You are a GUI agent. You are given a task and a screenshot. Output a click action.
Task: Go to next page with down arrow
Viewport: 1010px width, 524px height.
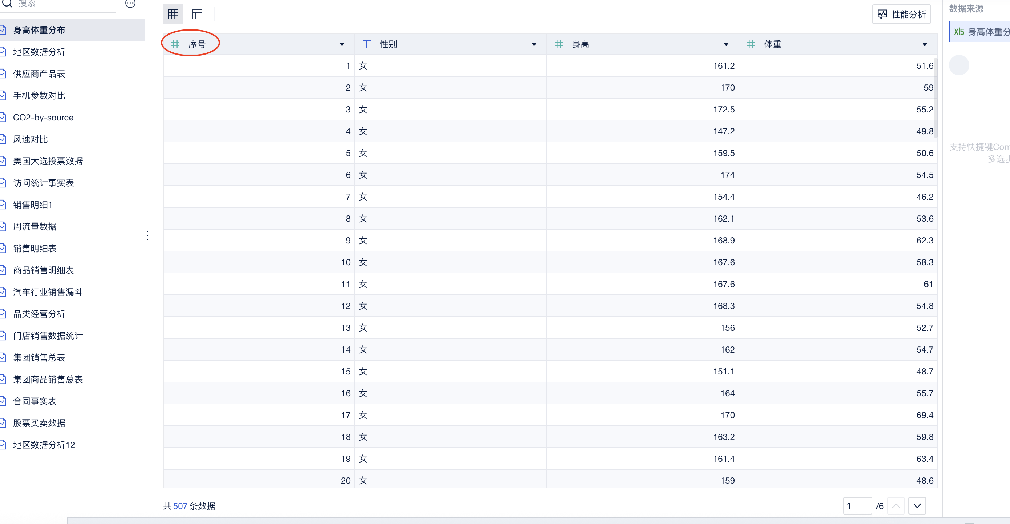coord(917,505)
